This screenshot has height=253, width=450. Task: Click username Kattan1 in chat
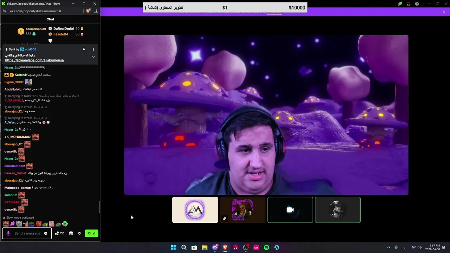pos(20,75)
